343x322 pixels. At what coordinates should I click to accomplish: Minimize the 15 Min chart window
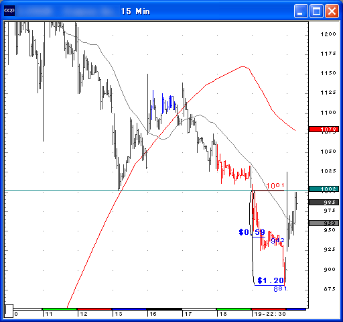pos(301,11)
